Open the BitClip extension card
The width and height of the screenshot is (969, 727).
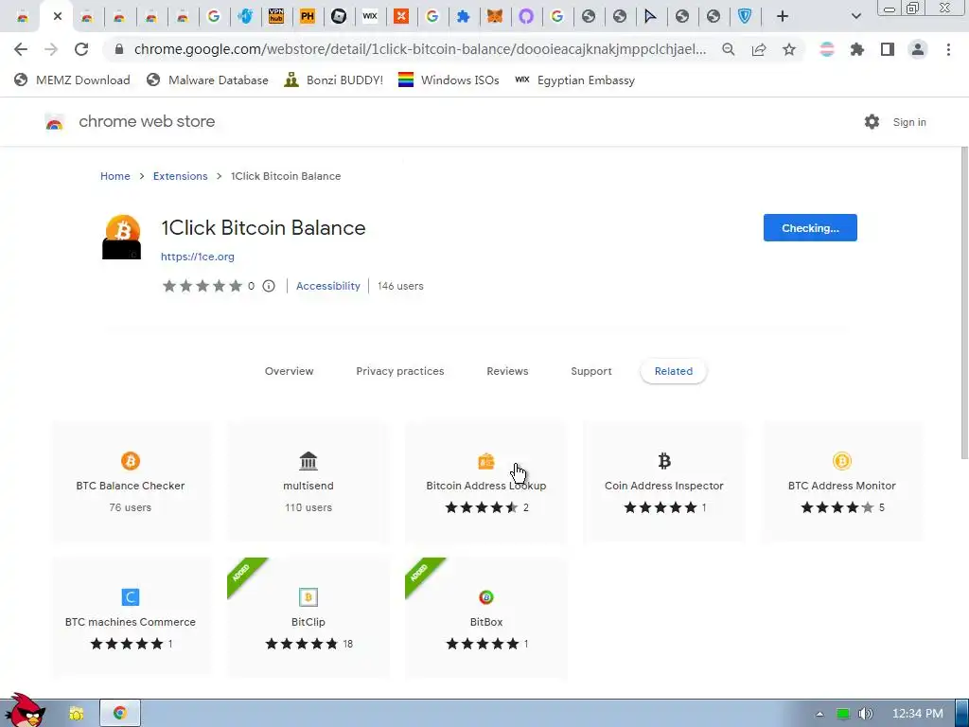click(308, 618)
